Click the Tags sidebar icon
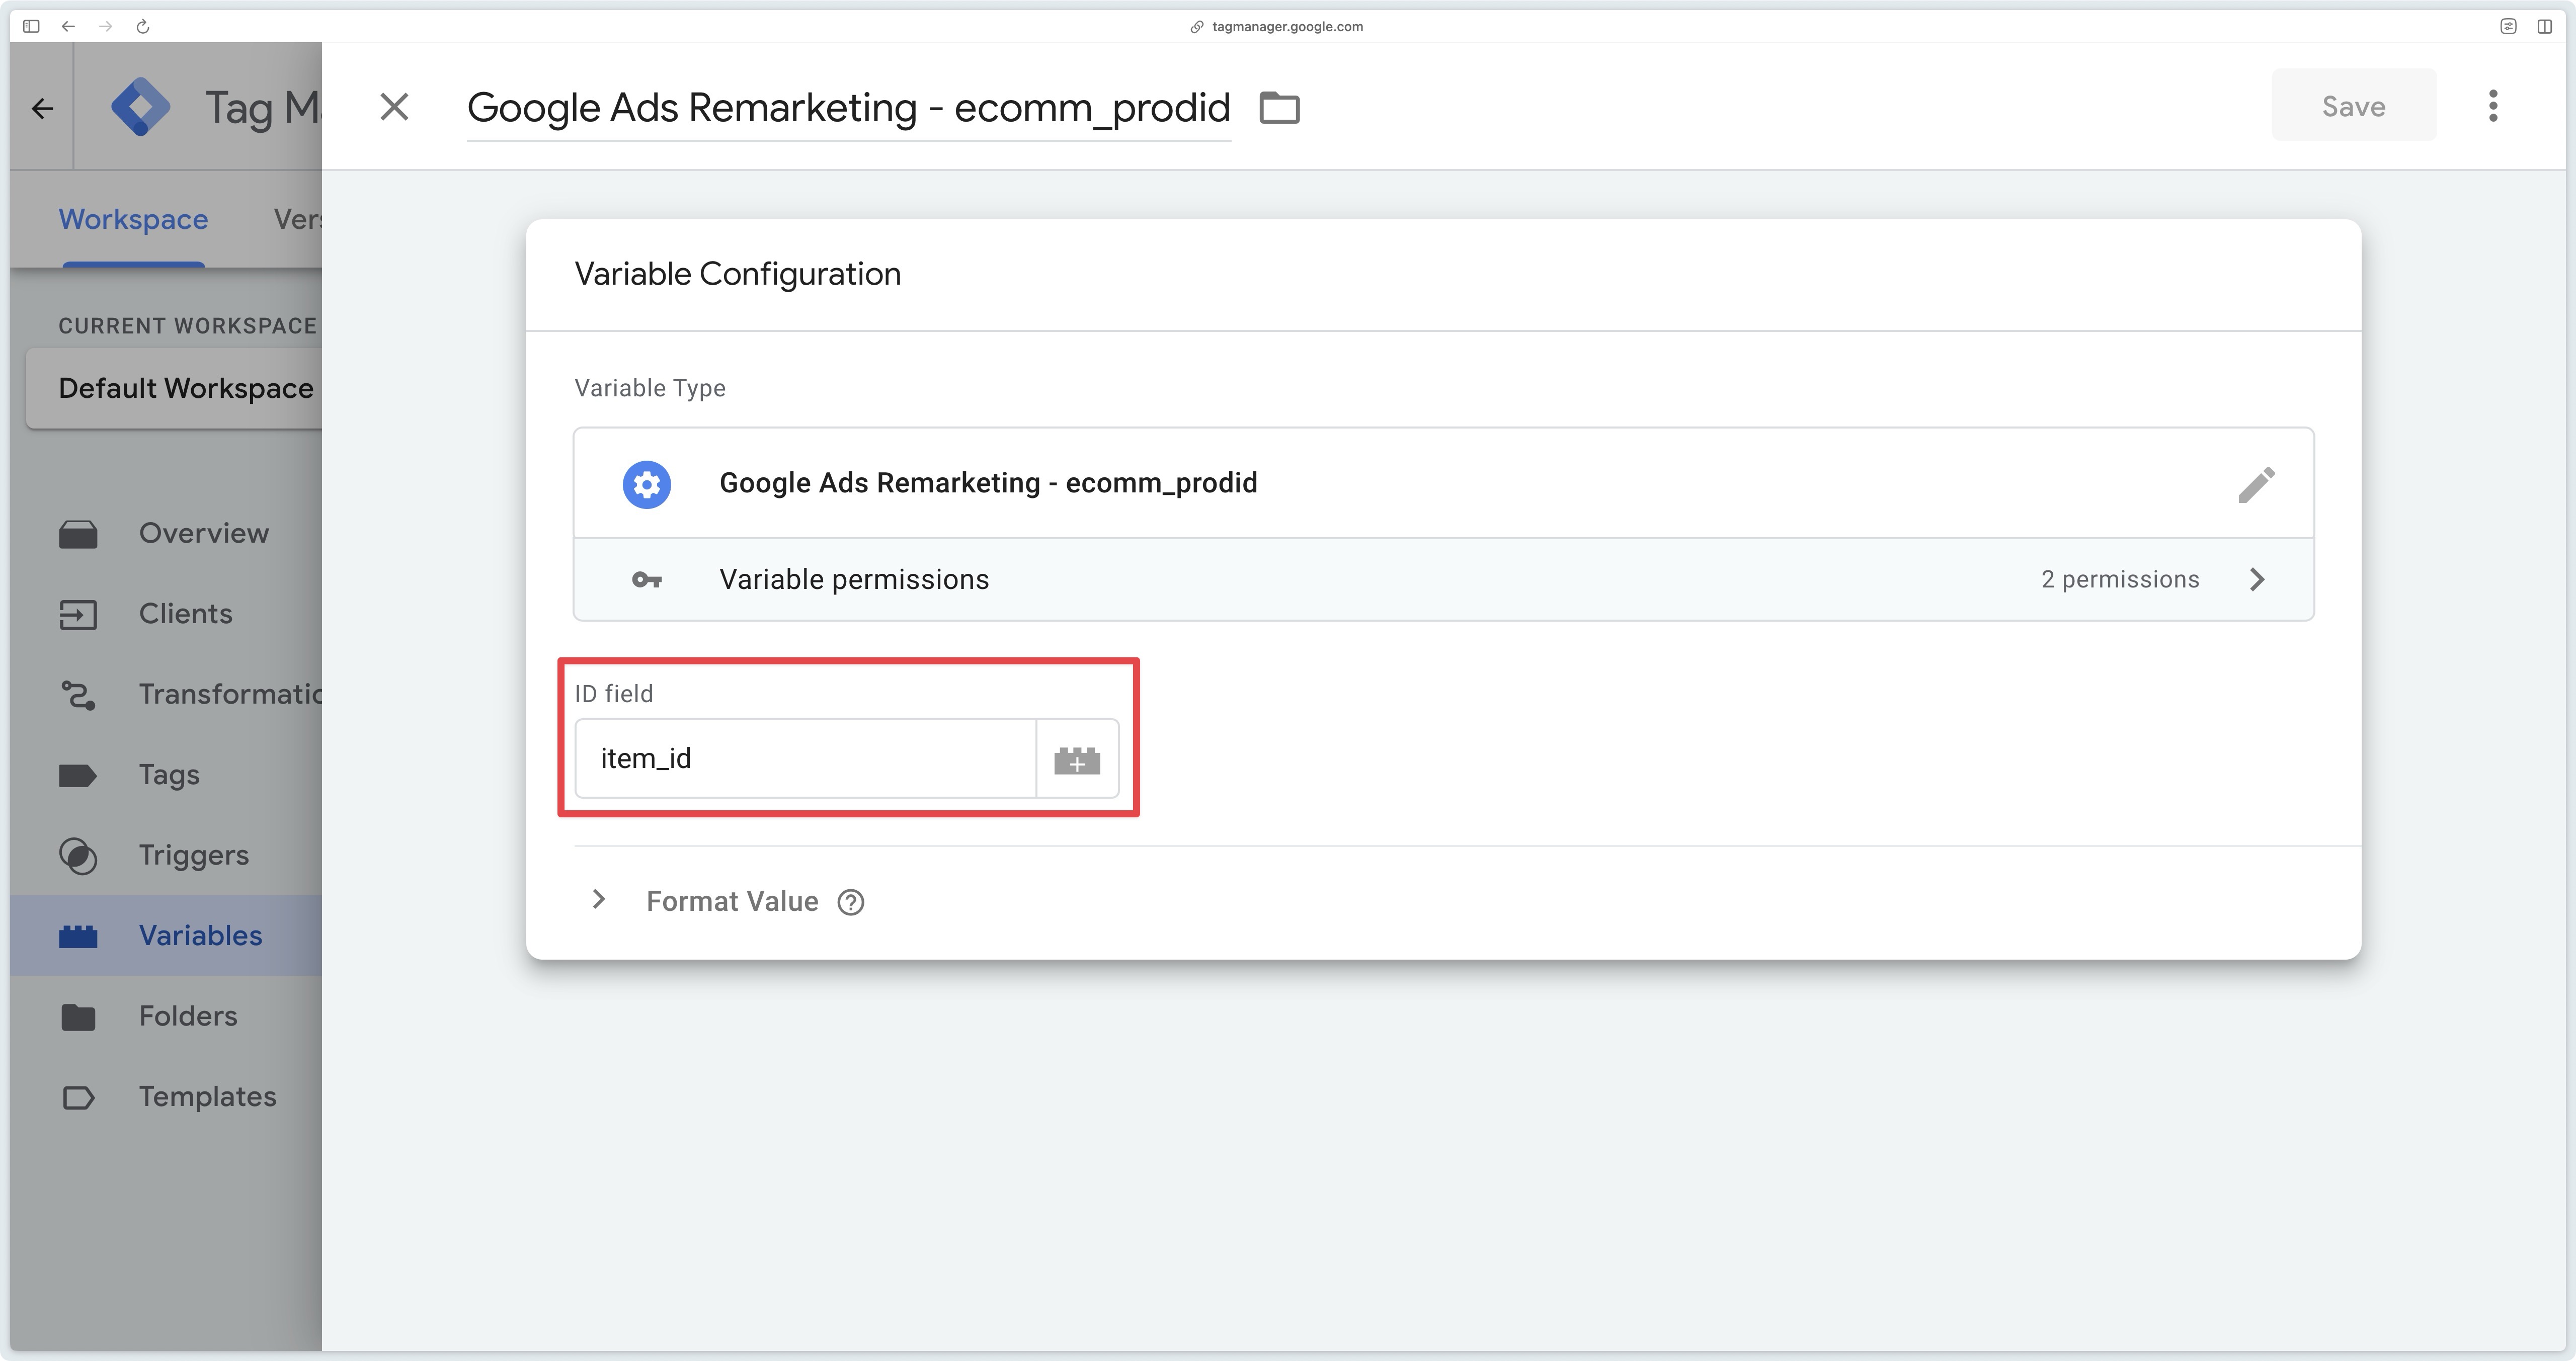The image size is (2576, 1361). pyautogui.click(x=78, y=775)
